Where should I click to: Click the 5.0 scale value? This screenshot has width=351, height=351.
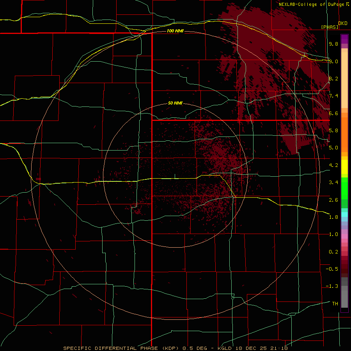(x=333, y=148)
